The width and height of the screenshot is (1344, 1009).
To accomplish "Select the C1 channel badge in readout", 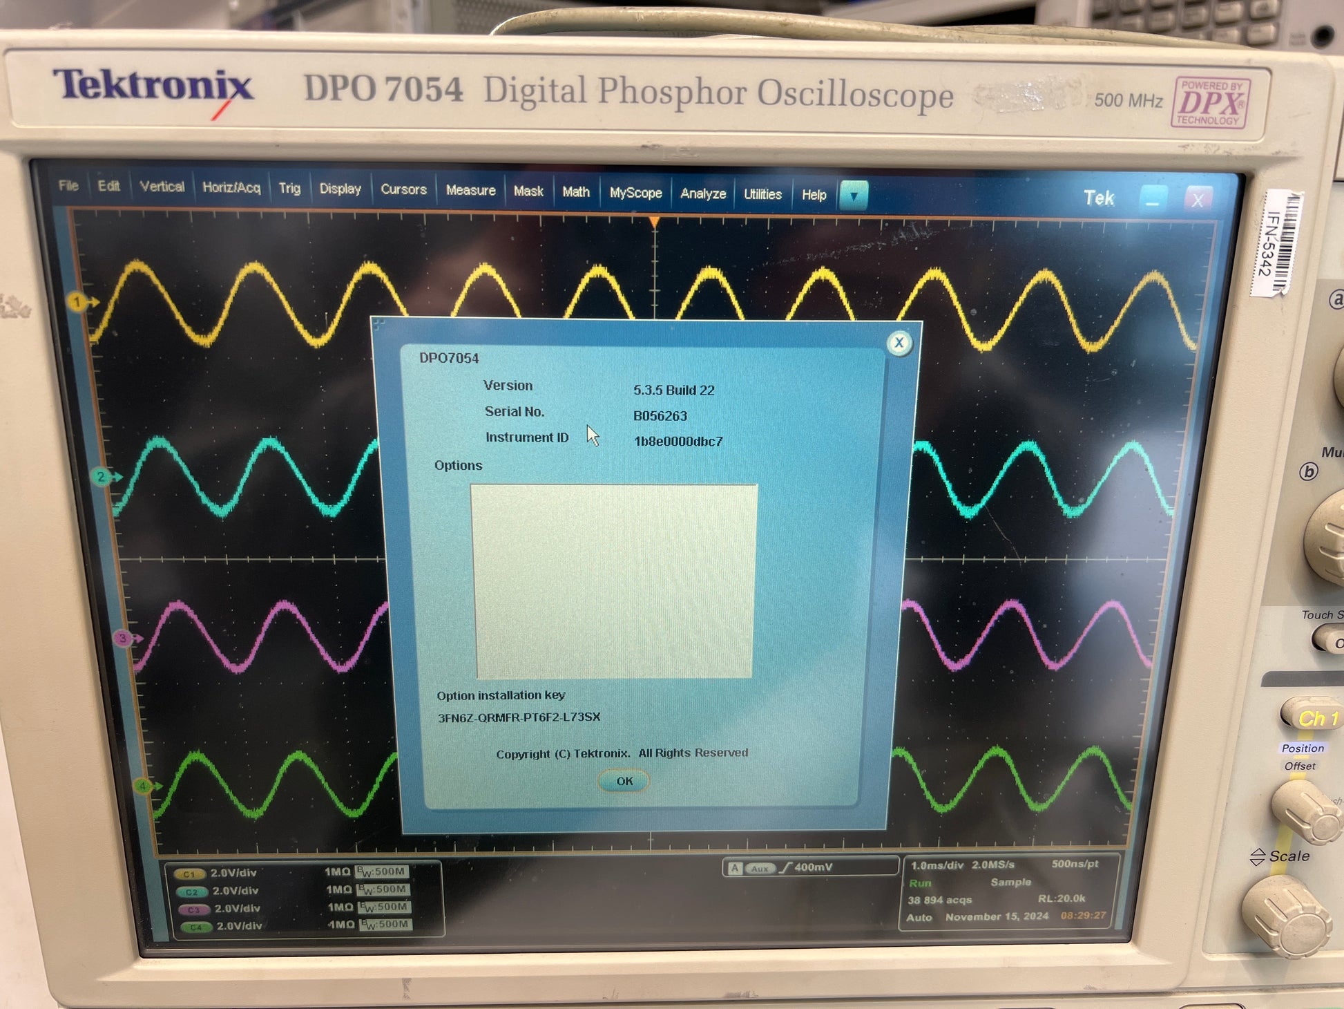I will (x=190, y=874).
